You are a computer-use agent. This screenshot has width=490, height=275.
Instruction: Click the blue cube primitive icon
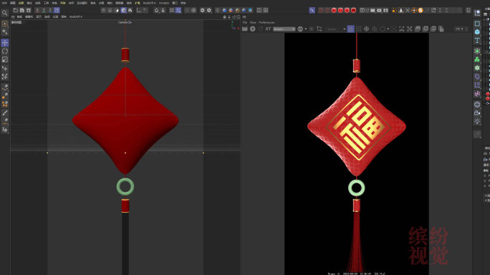tap(477, 32)
